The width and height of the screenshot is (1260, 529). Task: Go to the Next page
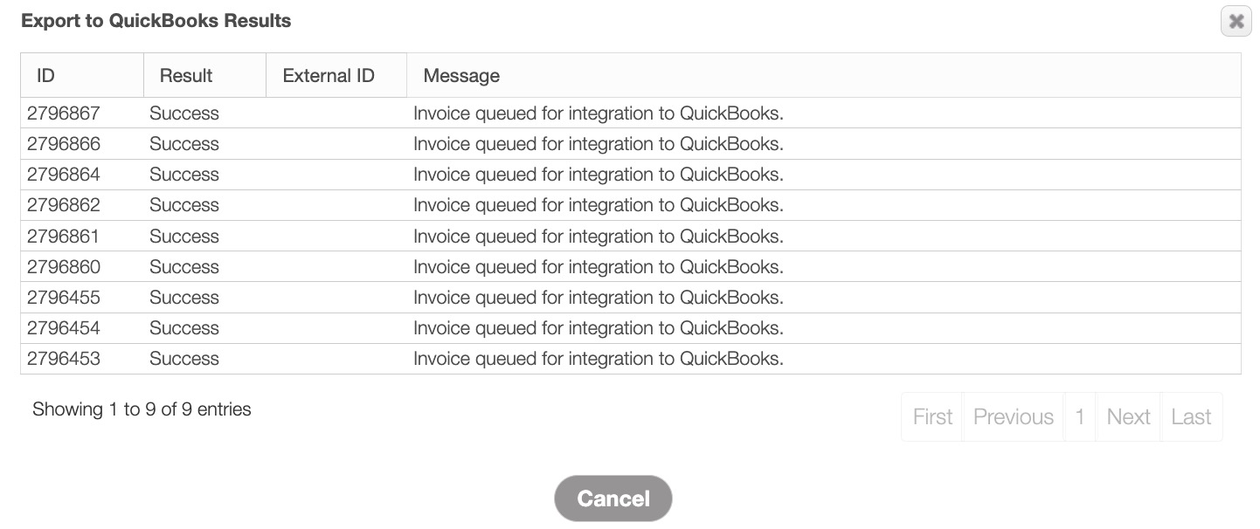pyautogui.click(x=1128, y=417)
